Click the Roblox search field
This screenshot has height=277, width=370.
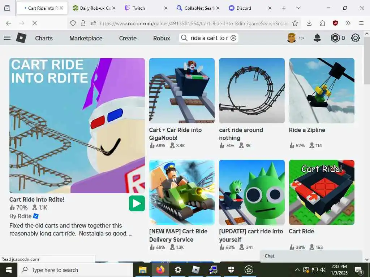point(209,38)
